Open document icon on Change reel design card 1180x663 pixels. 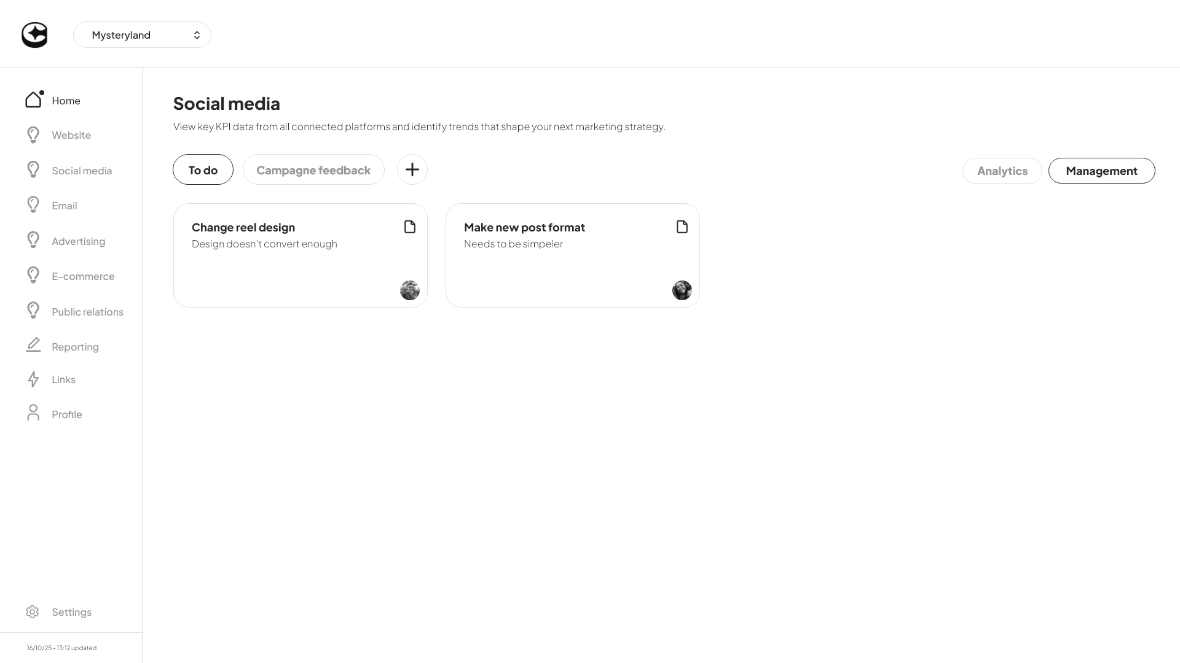(x=410, y=227)
